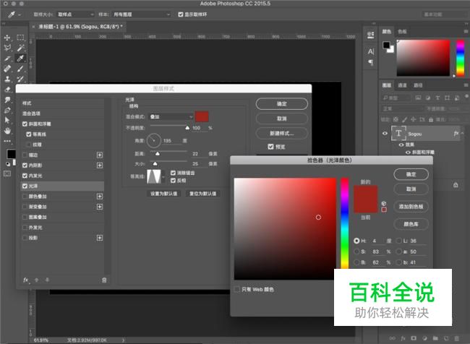Open the Color panel flyout menu
The height and width of the screenshot is (344, 470).
[466, 32]
